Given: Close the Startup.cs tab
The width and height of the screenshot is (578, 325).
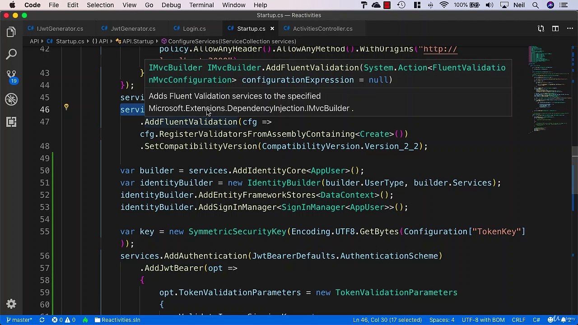Looking at the screenshot, I should pyautogui.click(x=272, y=28).
